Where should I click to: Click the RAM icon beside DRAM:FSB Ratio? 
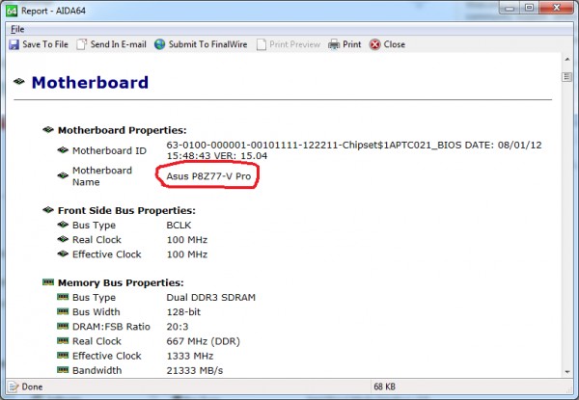coord(63,326)
